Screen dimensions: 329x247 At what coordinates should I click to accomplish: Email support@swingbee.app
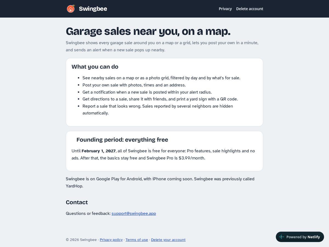click(x=134, y=213)
